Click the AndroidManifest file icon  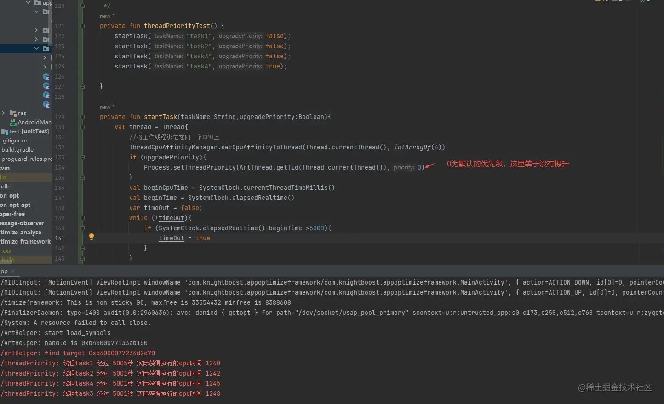click(13, 122)
